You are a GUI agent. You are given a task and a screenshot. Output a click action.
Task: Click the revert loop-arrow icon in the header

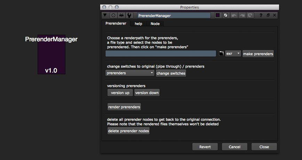coord(250,15)
